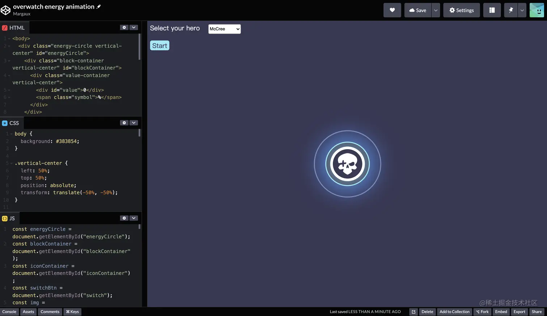The height and width of the screenshot is (316, 547).
Task: Click 'Last saved LESS THAN A MINUTE AGO' status
Action: pyautogui.click(x=365, y=312)
